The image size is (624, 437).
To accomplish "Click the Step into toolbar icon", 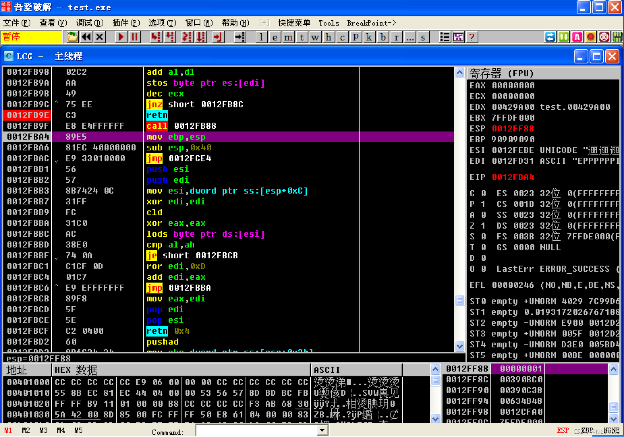I will [155, 37].
